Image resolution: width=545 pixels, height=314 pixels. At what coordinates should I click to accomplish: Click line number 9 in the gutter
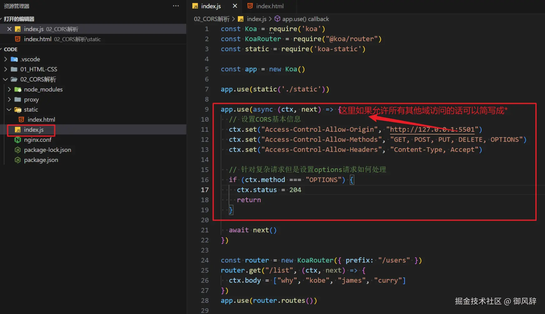(207, 110)
